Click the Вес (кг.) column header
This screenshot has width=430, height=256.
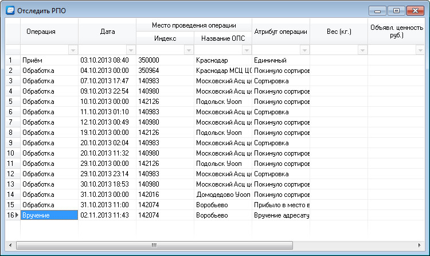coord(339,31)
